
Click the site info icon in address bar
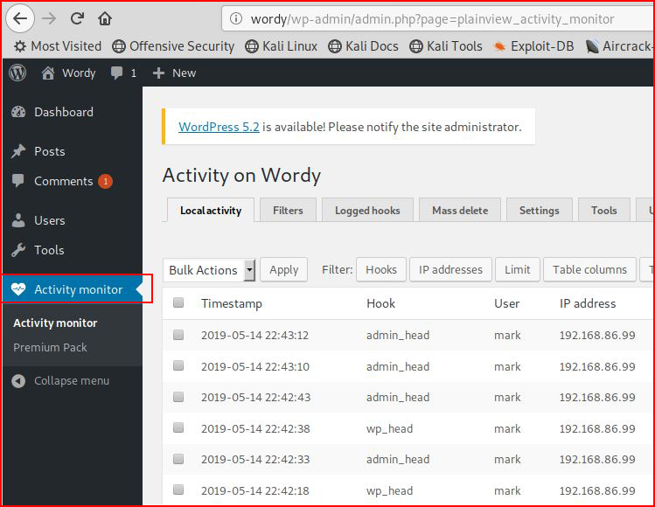point(236,18)
